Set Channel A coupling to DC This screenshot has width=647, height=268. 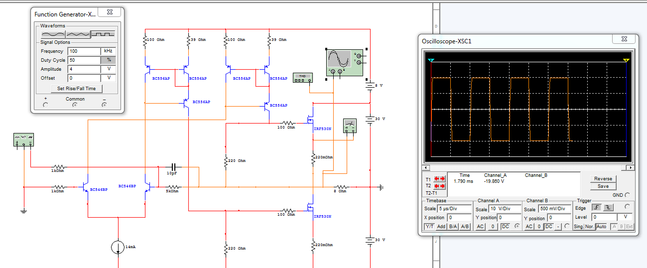click(505, 227)
